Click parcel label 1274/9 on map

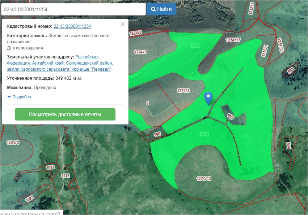click(140, 52)
